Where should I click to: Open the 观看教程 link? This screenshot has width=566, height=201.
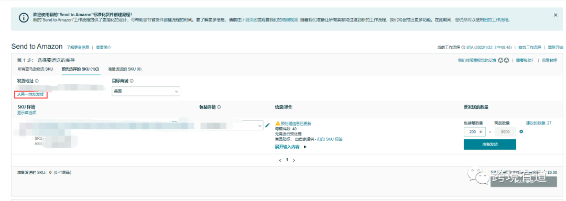click(549, 60)
